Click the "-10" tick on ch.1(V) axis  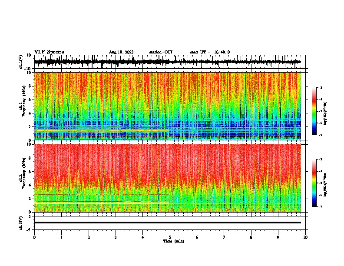click(x=28, y=69)
